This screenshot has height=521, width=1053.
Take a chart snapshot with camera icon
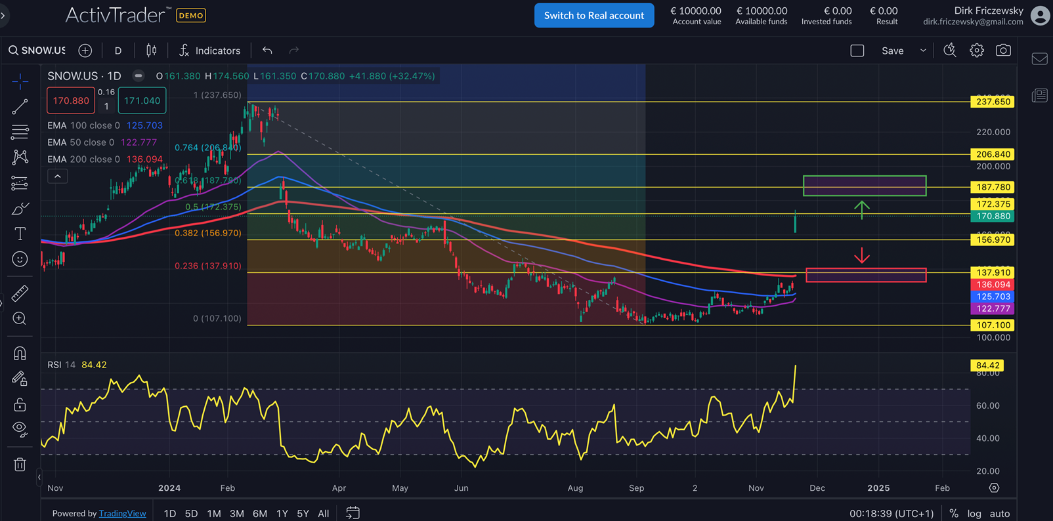pyautogui.click(x=1003, y=51)
